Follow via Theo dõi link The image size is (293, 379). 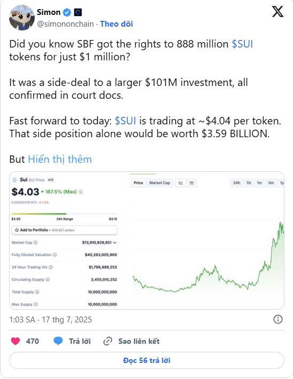click(116, 24)
